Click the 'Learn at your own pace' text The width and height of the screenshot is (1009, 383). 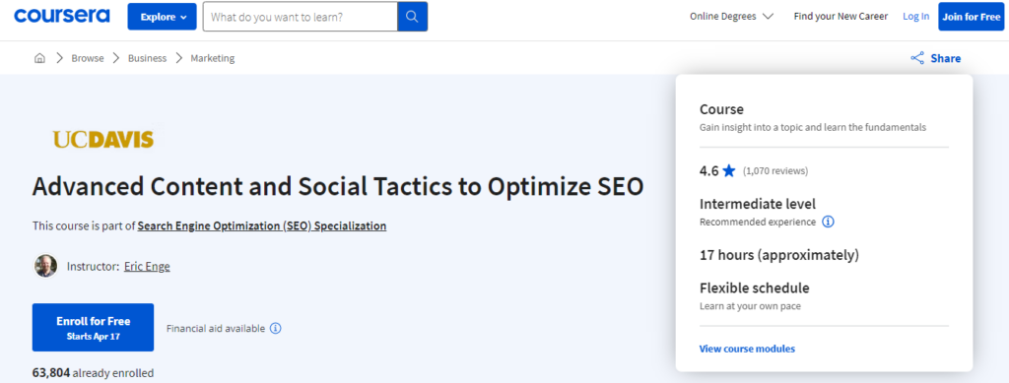[750, 306]
